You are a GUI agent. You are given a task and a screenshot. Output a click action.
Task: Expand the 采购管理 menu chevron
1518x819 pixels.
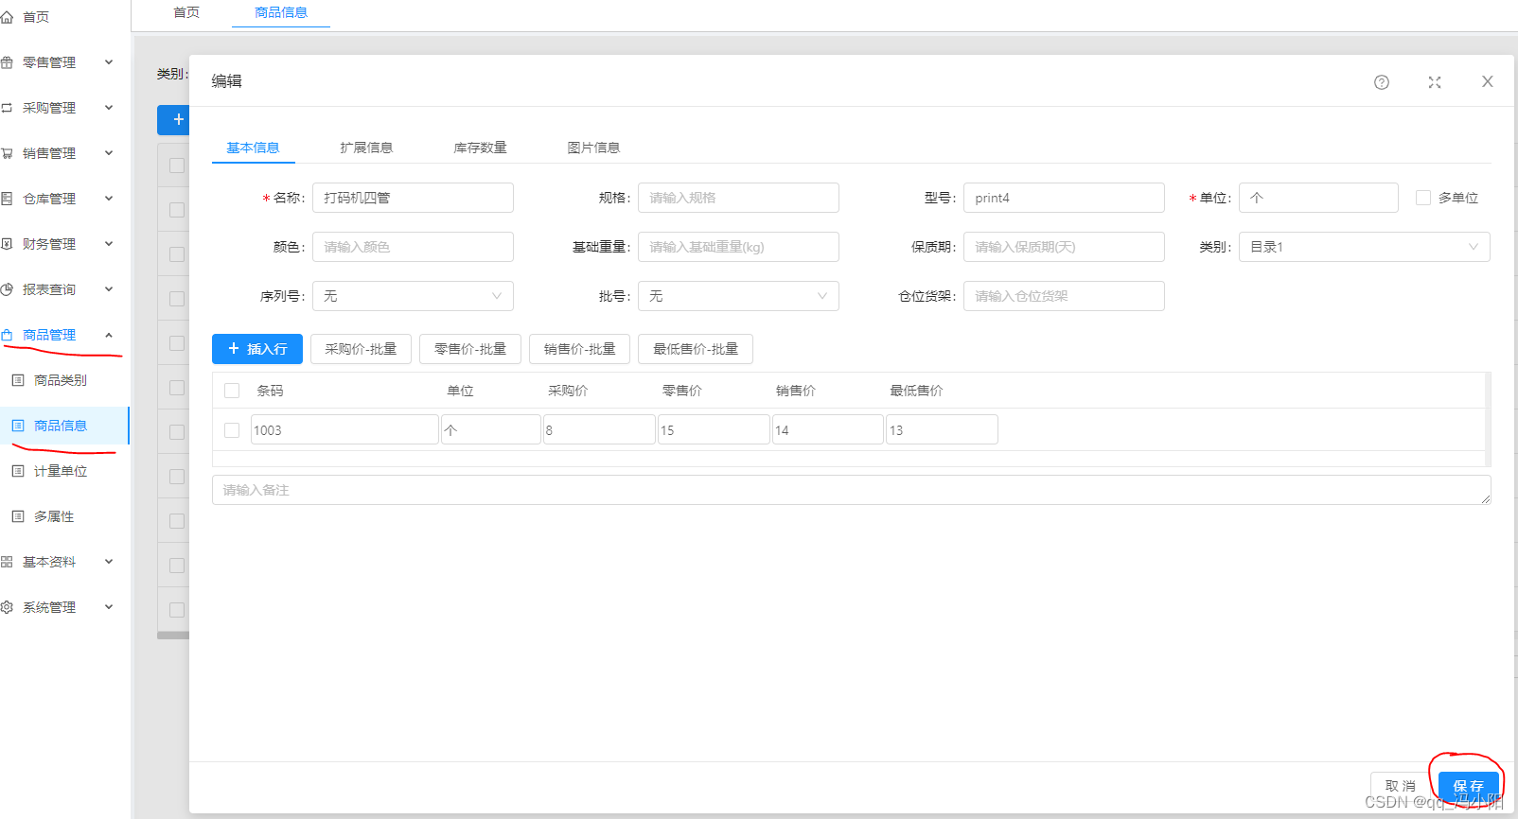(x=109, y=108)
